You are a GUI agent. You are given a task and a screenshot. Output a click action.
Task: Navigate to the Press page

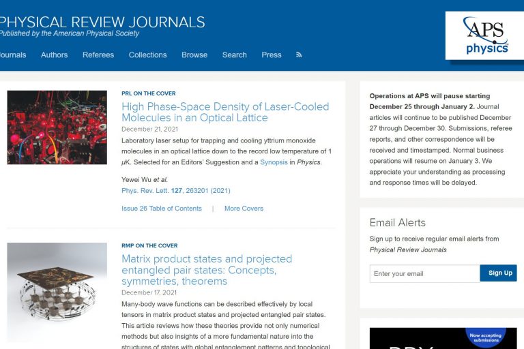tap(272, 55)
